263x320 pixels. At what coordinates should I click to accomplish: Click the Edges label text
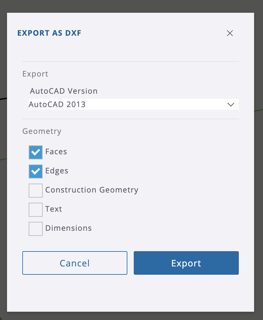click(57, 171)
